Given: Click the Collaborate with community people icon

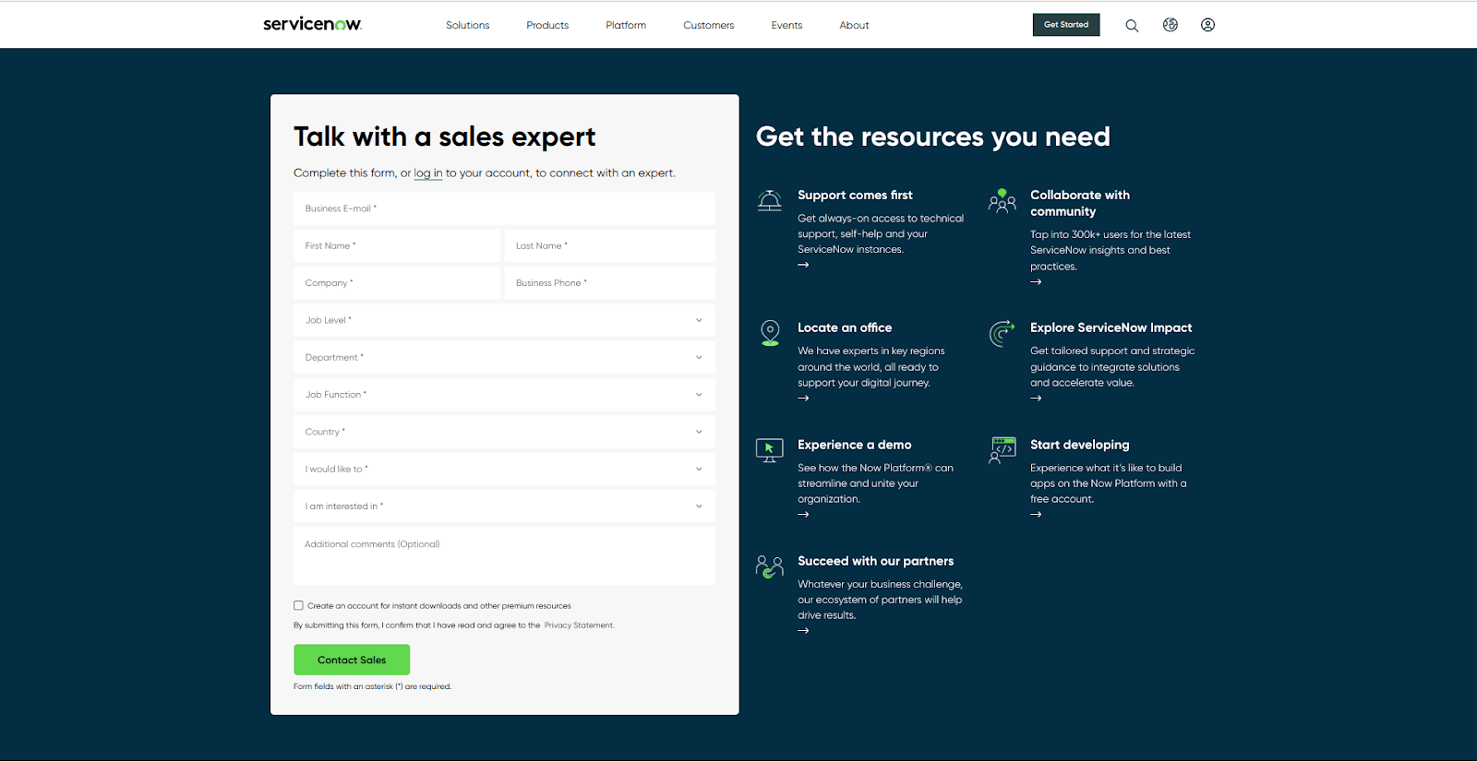Looking at the screenshot, I should 1002,200.
